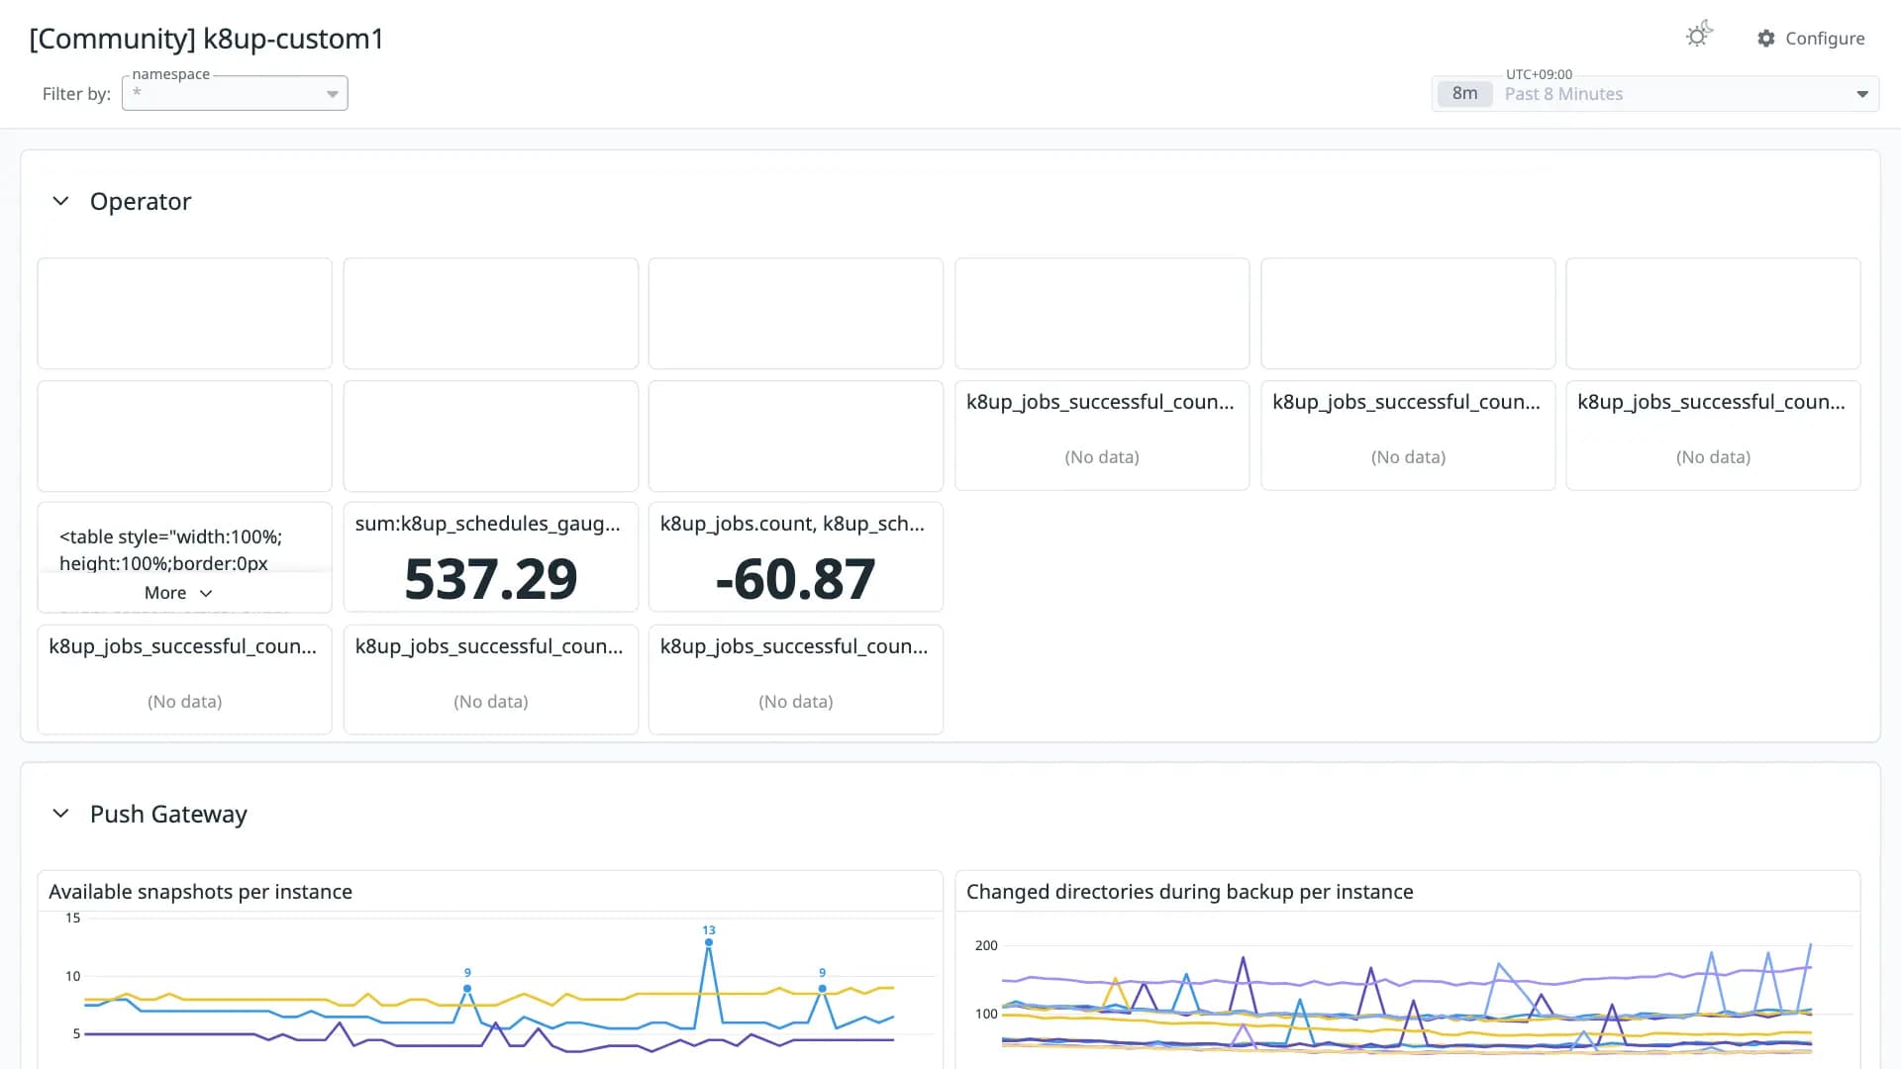Image resolution: width=1901 pixels, height=1069 pixels.
Task: Click the 8m time badge
Action: coord(1464,94)
